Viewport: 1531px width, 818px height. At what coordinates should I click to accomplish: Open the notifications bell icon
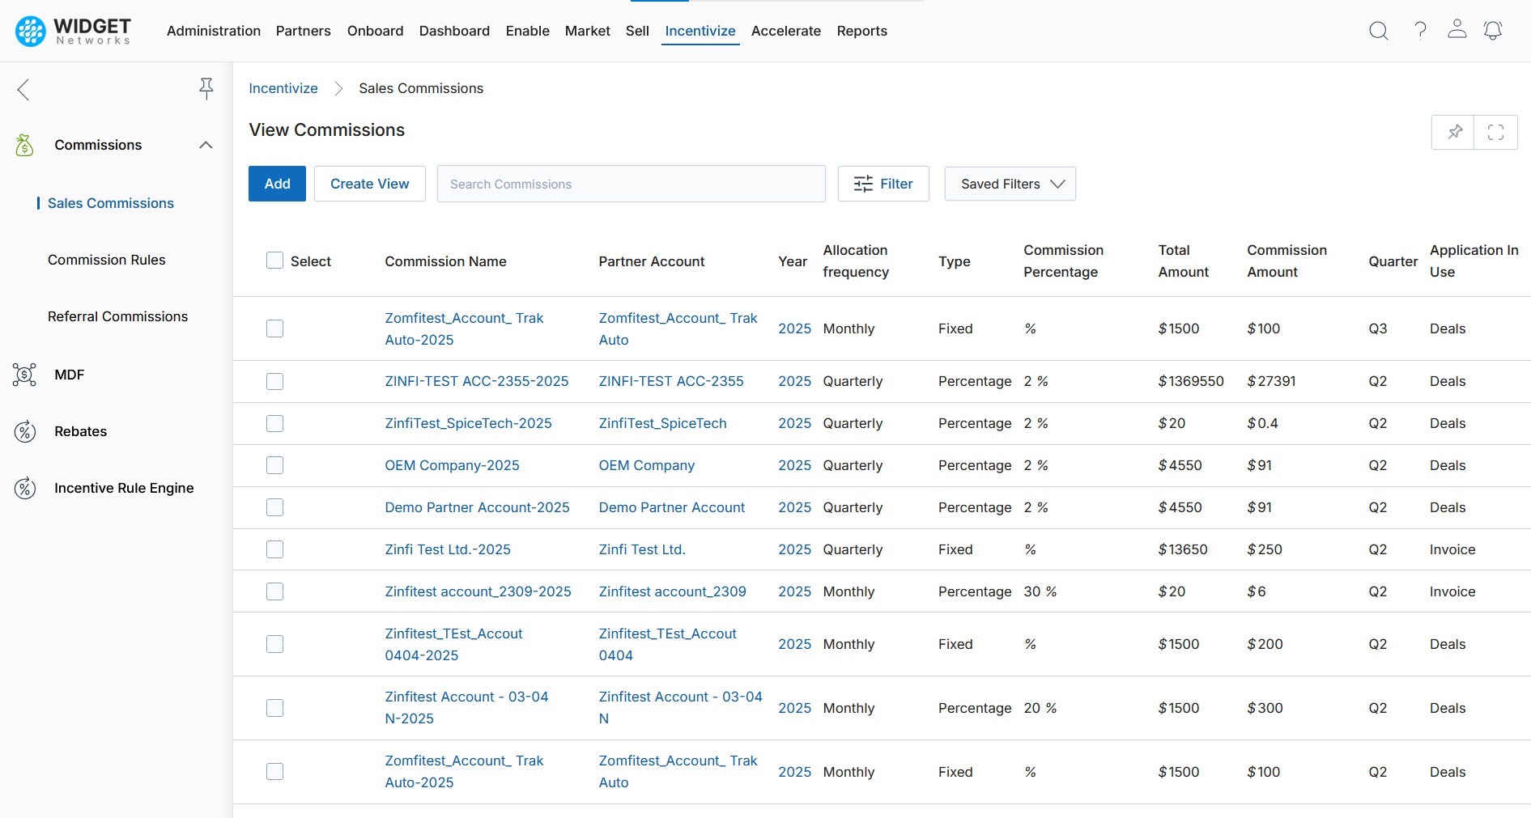coord(1492,31)
